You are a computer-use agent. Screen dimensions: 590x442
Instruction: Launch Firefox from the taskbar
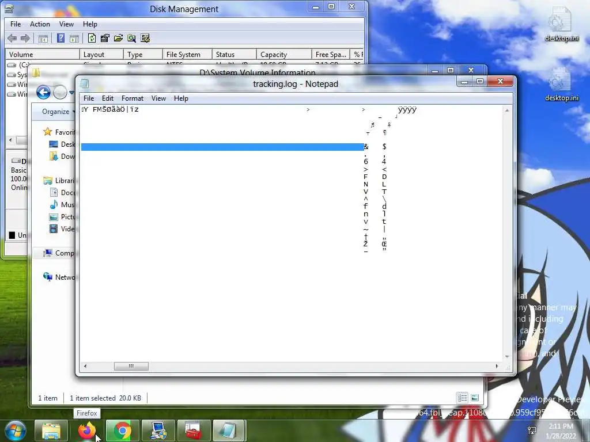87,430
